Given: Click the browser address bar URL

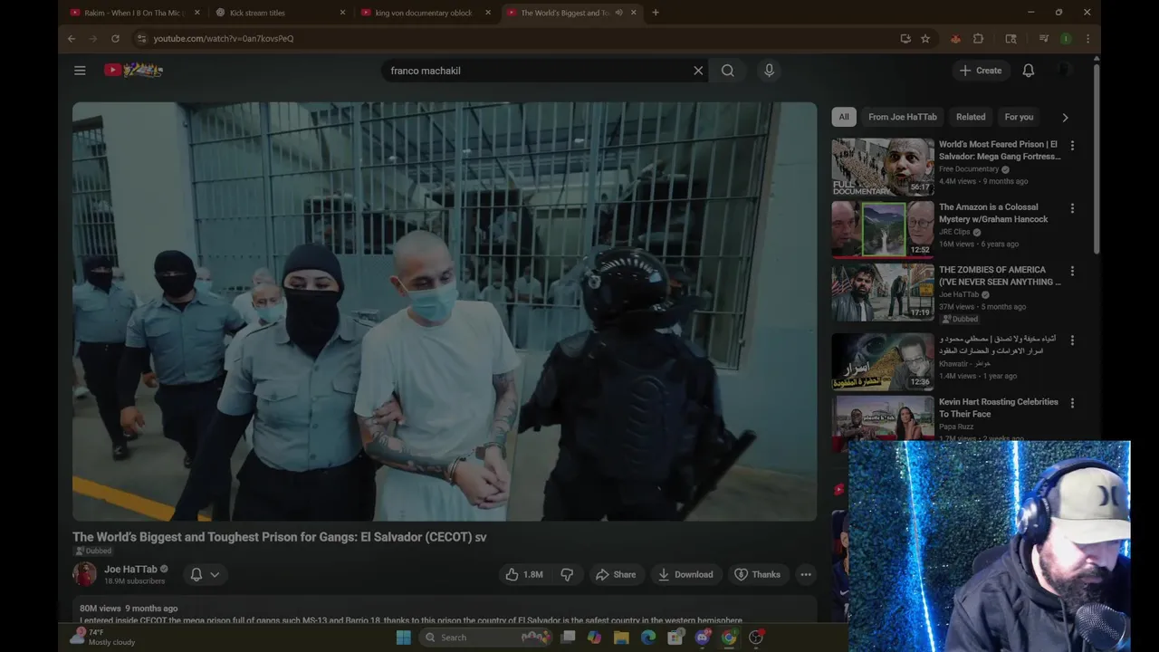Looking at the screenshot, I should 223,39.
